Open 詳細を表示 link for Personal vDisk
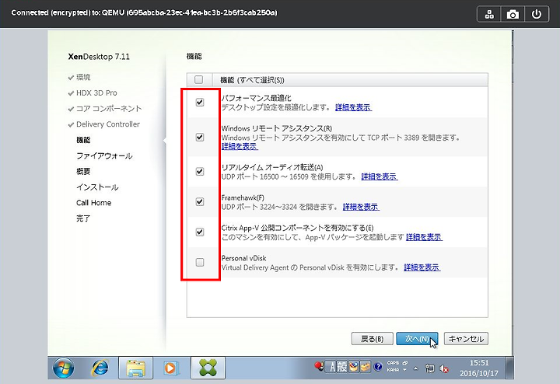 coord(422,267)
